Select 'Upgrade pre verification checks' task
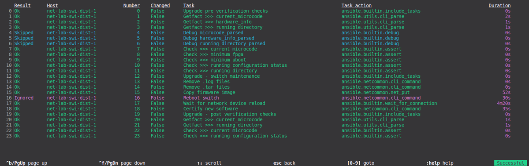 click(x=225, y=11)
